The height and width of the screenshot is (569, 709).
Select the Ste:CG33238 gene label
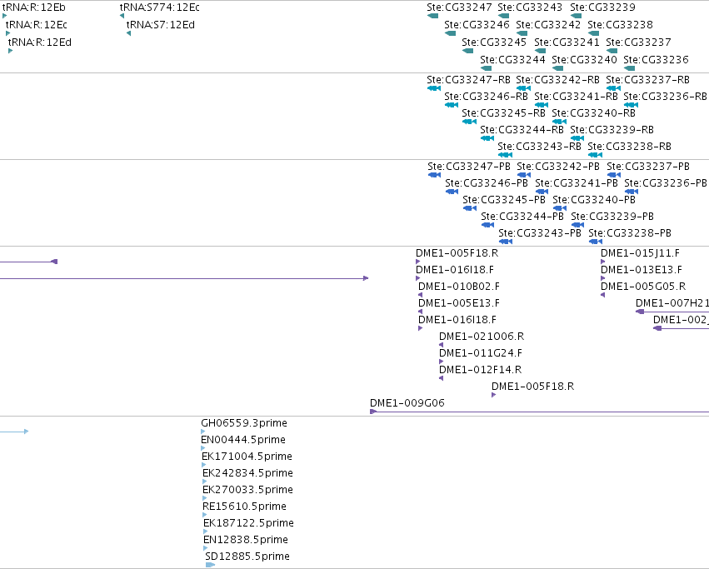point(621,24)
